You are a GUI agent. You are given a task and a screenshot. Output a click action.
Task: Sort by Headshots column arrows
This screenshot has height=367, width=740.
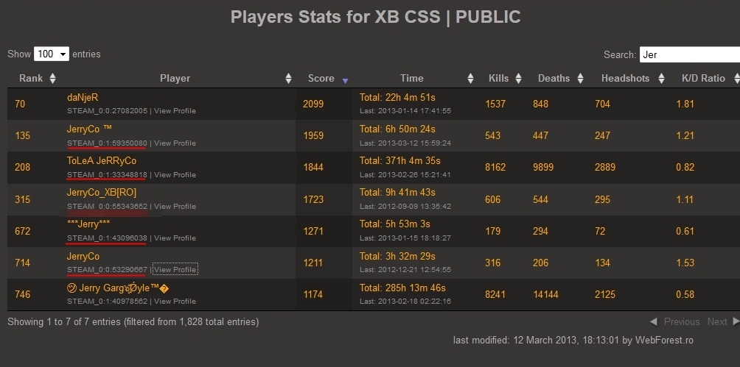point(661,79)
